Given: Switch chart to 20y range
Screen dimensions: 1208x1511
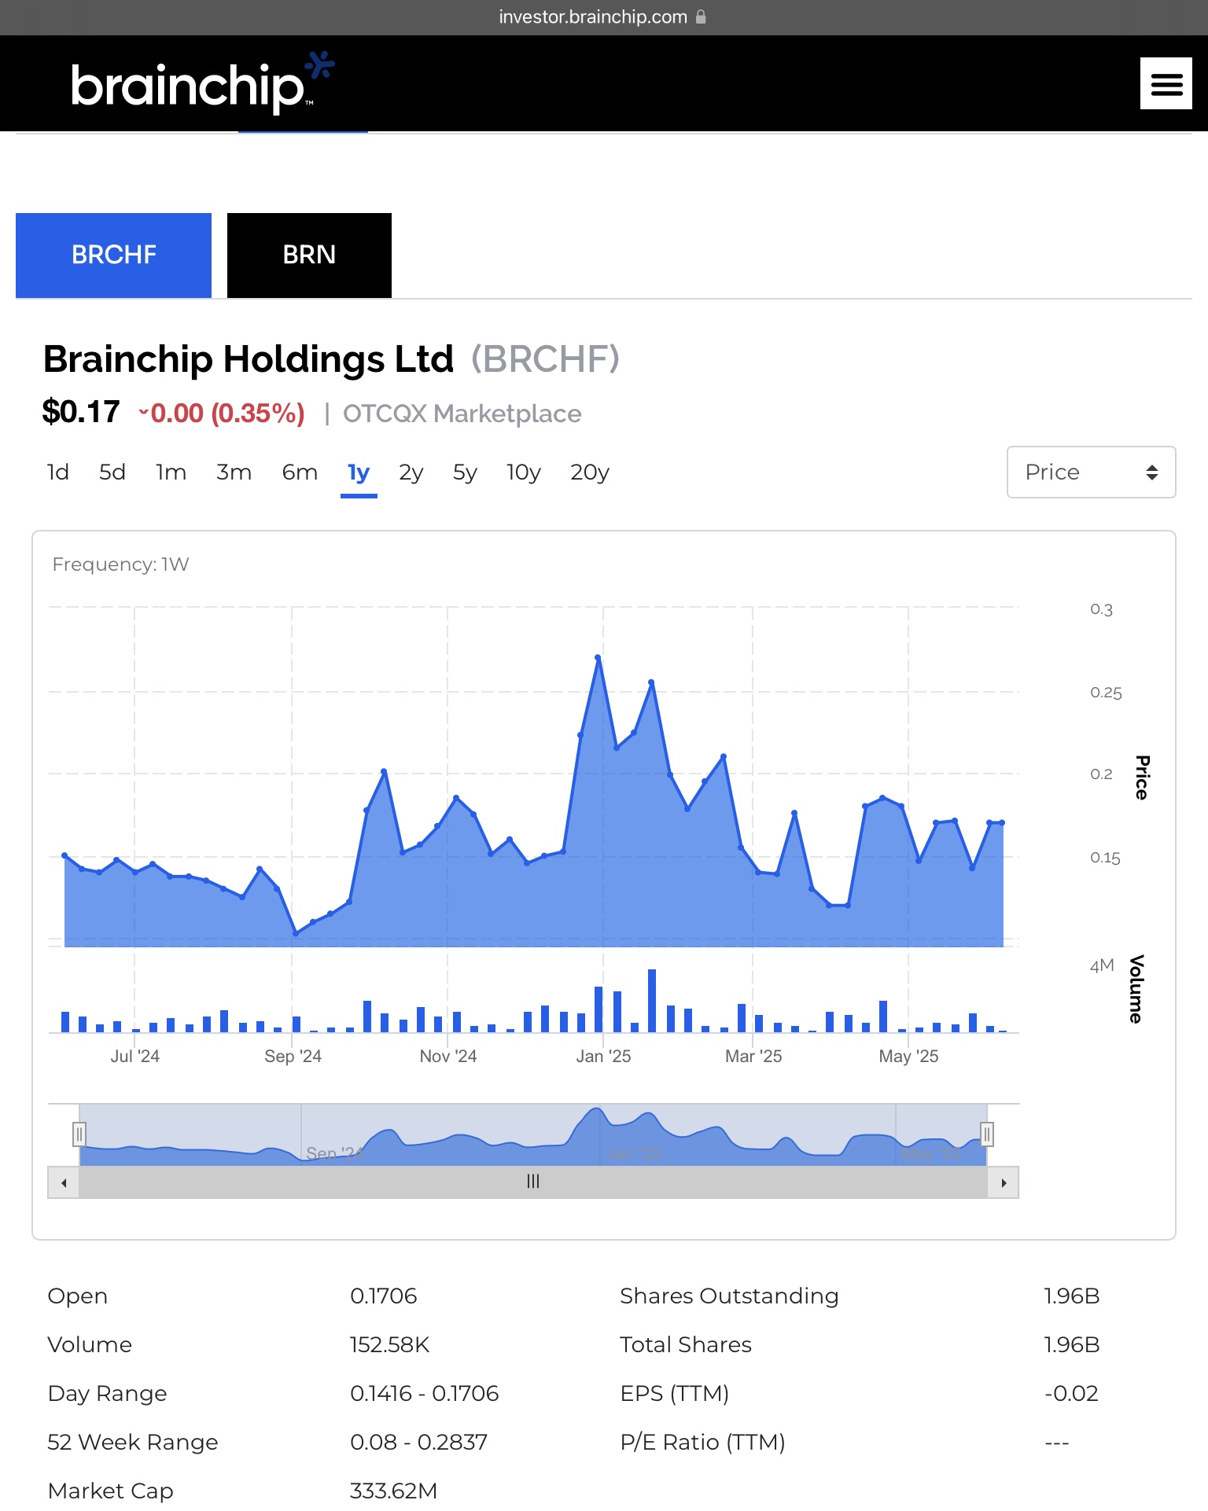Looking at the screenshot, I should tap(590, 472).
